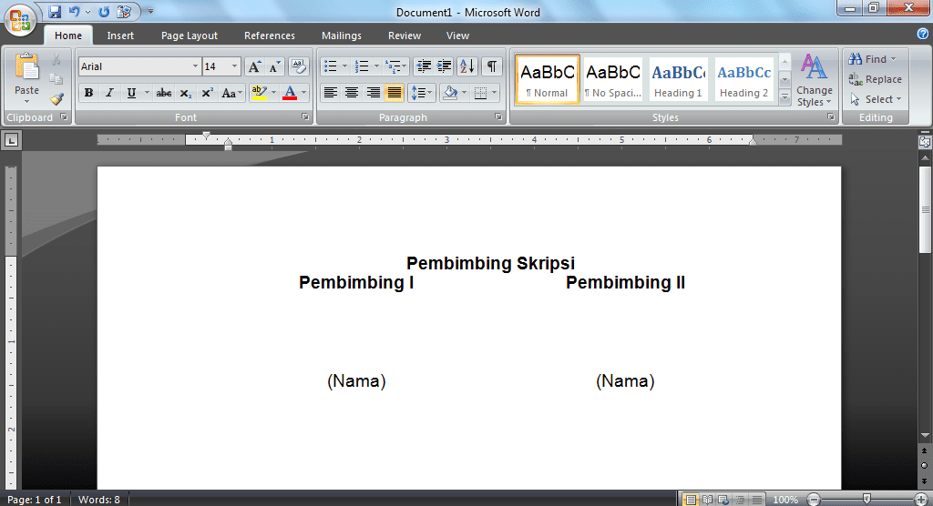Screen dimensions: 933x506
Task: Open the font size dropdown
Action: tap(235, 66)
